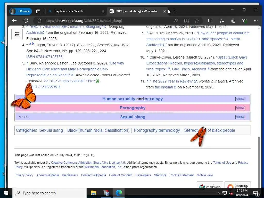Open Settings and more menu
Image resolution: width=264 pixels, height=198 pixels.
click(x=255, y=21)
